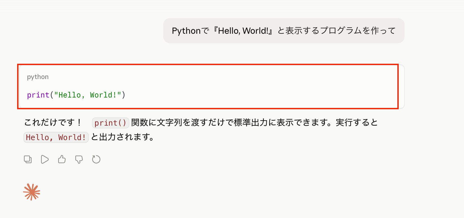Click 'プログラムを作って' in the user message
This screenshot has width=464, height=218.
pos(358,31)
